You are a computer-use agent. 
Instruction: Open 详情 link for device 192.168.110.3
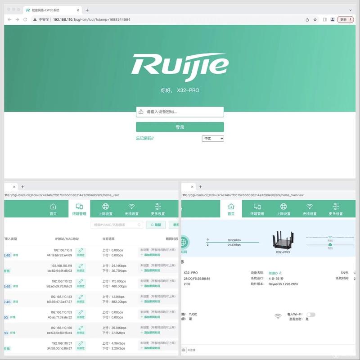(x=15, y=255)
